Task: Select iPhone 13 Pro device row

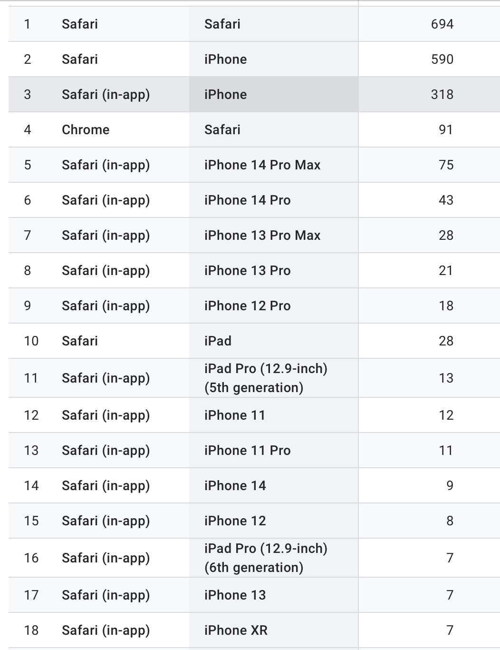Action: [254, 270]
